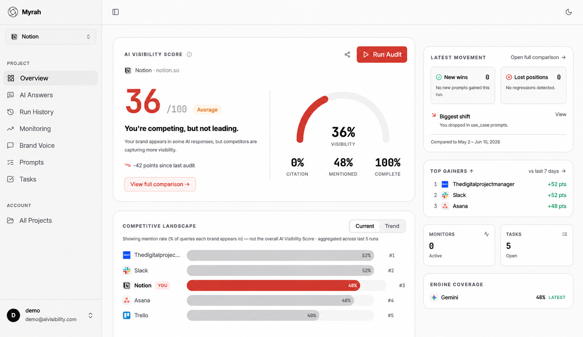583x337 pixels.
Task: Click the 48% MENTIONED stat
Action: 343,167
